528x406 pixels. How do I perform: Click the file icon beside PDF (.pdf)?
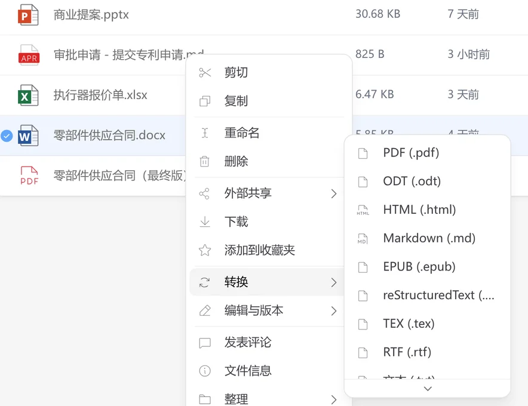pos(363,153)
